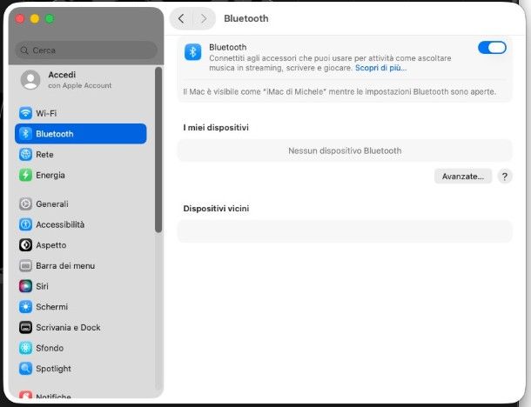This screenshot has height=407, width=531.
Task: Click the iMac di Michele visibility text
Action: (x=339, y=91)
